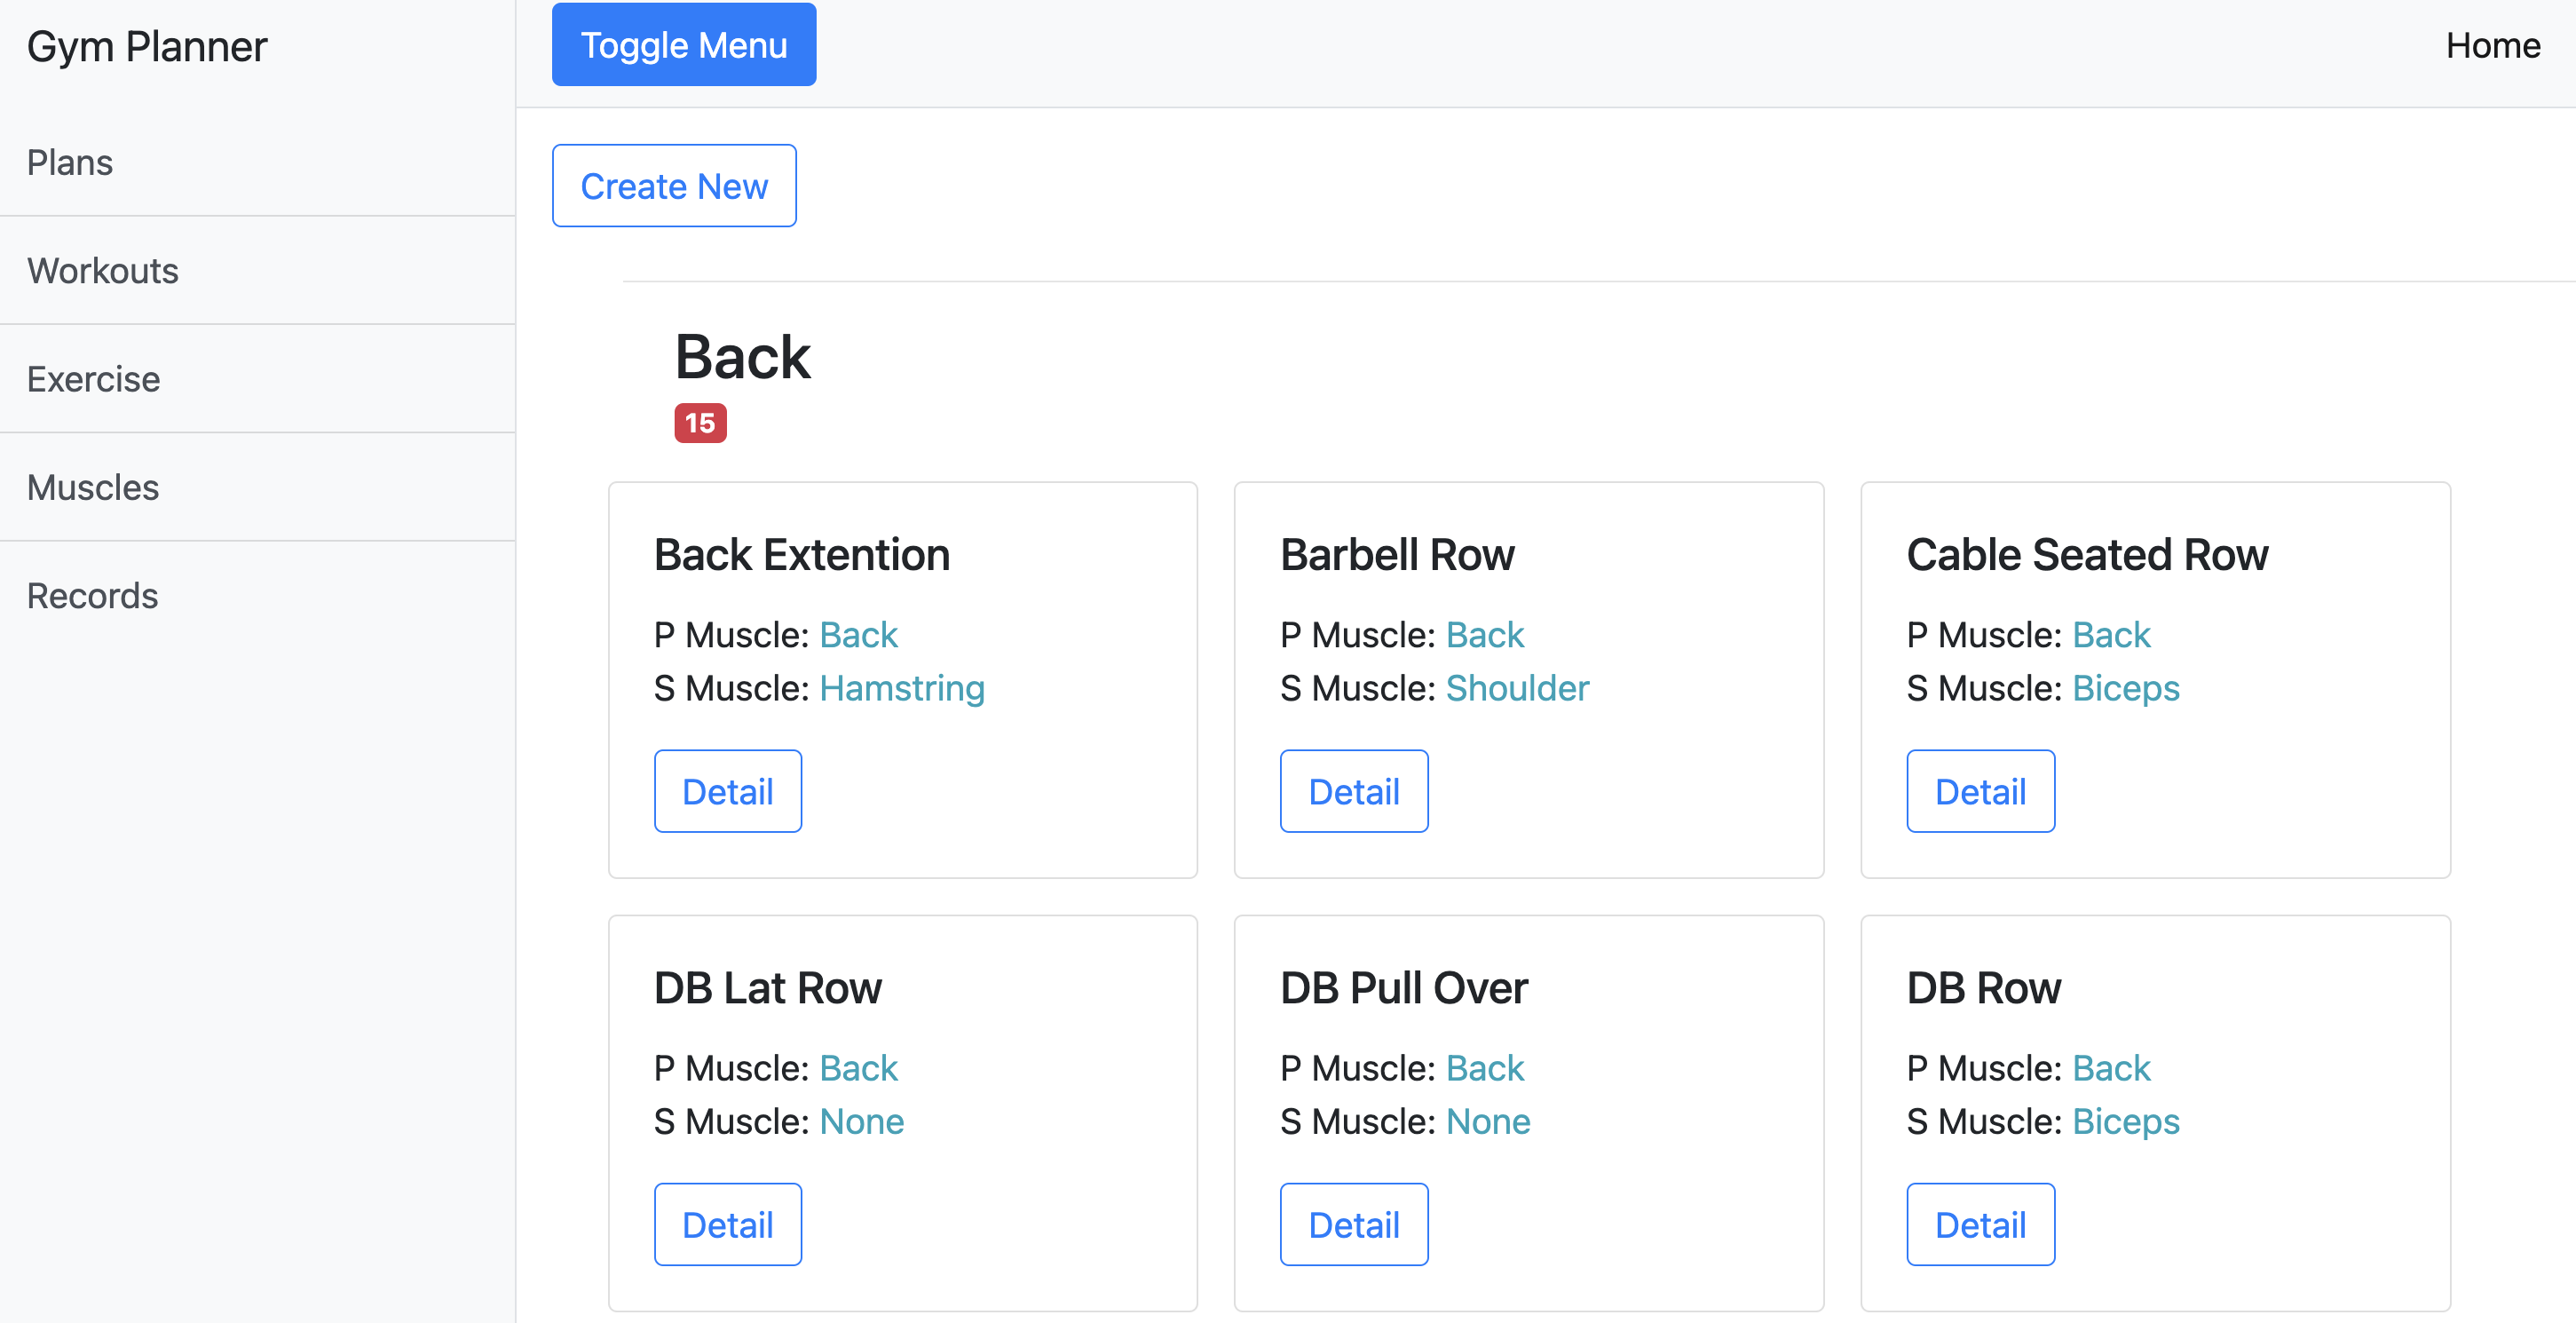Click the Create New button
This screenshot has height=1323, width=2576.
pos(674,186)
